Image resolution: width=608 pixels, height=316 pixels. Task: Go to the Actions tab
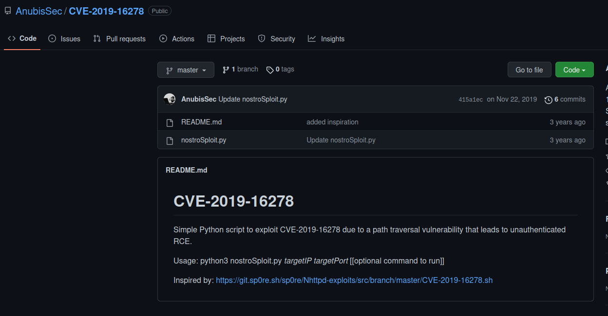click(x=177, y=39)
